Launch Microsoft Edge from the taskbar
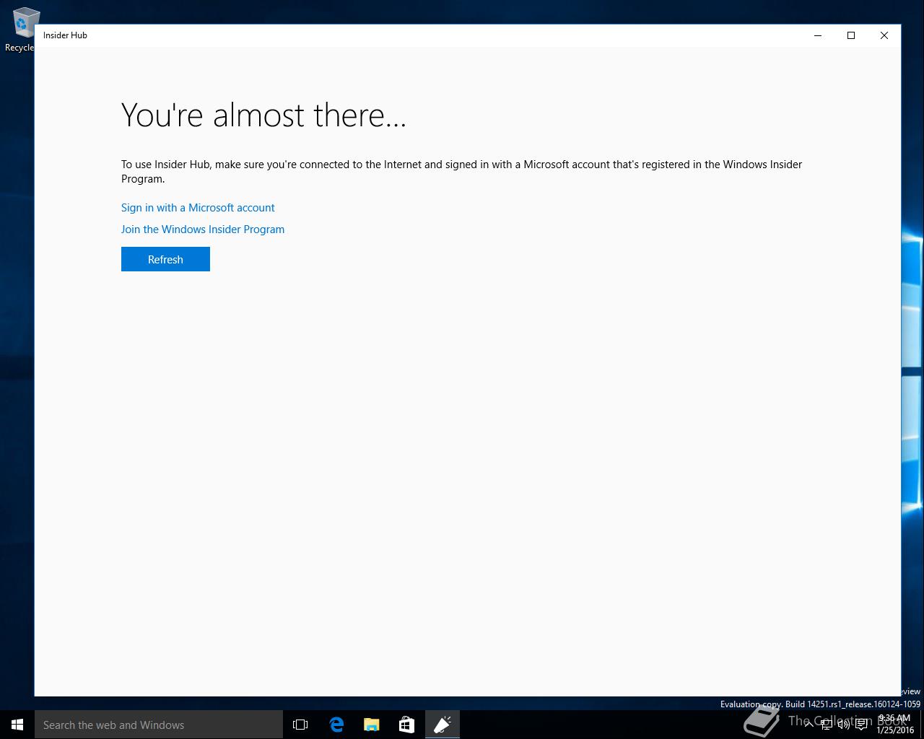Image resolution: width=924 pixels, height=739 pixels. coord(336,725)
